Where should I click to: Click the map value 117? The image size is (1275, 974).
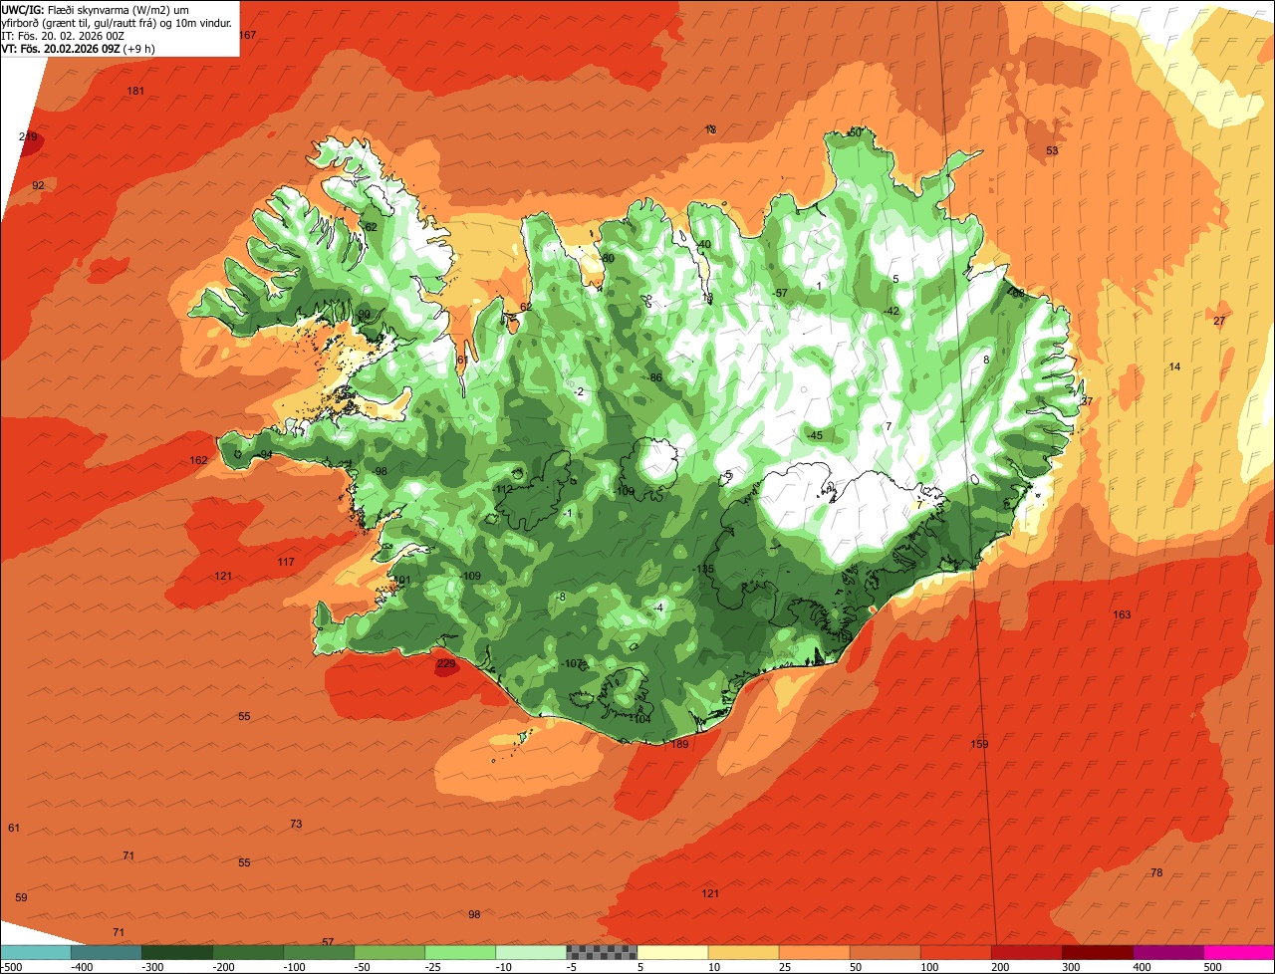coord(286,563)
